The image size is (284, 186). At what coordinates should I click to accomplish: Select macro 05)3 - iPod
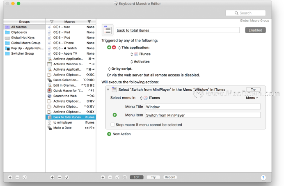pos(71,37)
